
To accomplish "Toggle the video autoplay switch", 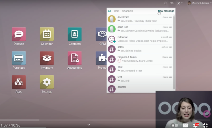I will [x=174, y=125].
